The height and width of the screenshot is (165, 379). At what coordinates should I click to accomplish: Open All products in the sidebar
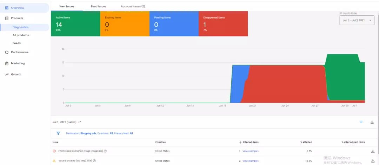21,35
